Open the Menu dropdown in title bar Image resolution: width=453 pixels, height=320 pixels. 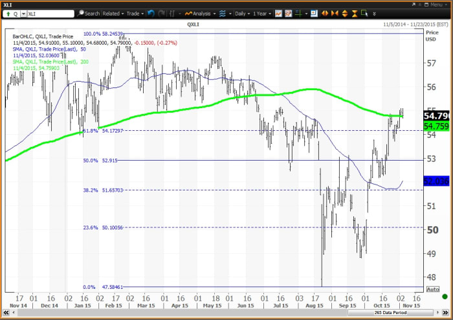439,5
